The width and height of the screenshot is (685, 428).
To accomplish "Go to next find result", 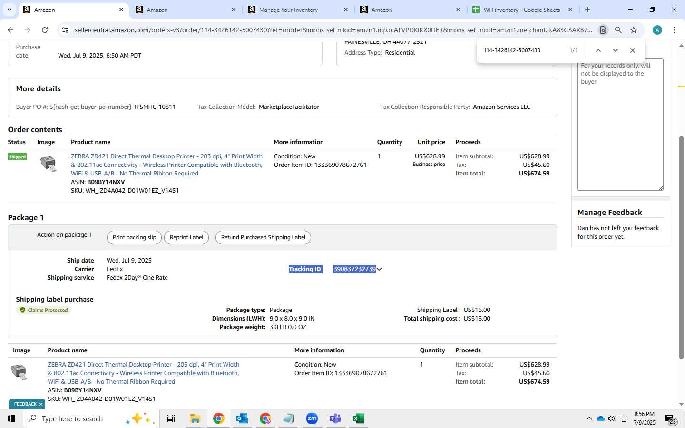I will [616, 50].
